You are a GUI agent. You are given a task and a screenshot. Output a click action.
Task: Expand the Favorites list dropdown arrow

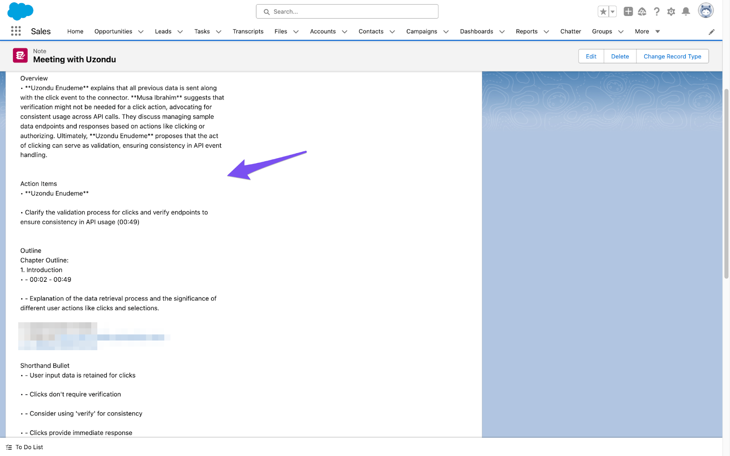tap(613, 12)
